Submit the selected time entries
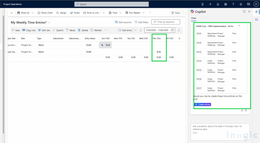260x143 pixels. point(58,30)
